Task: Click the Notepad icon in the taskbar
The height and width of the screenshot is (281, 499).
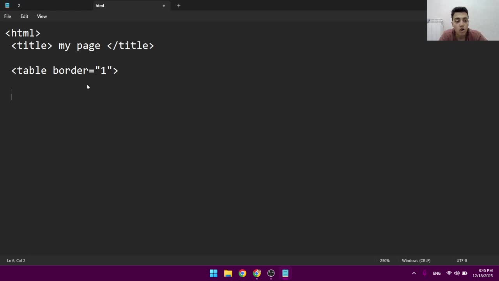Action: [x=285, y=273]
